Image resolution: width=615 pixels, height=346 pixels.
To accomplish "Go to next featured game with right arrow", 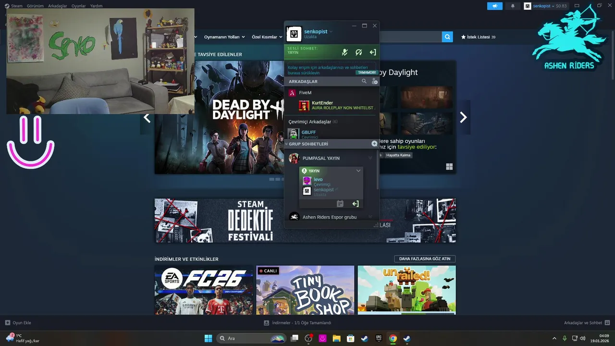I will click(463, 117).
